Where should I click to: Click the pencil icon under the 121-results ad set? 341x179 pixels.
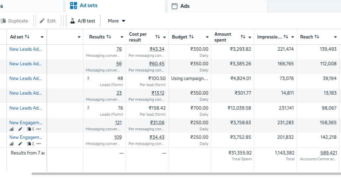click(x=20, y=129)
